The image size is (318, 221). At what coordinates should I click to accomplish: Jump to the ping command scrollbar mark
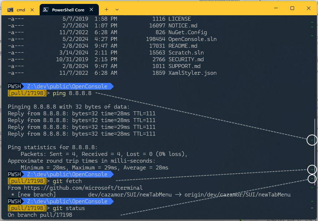(312, 140)
